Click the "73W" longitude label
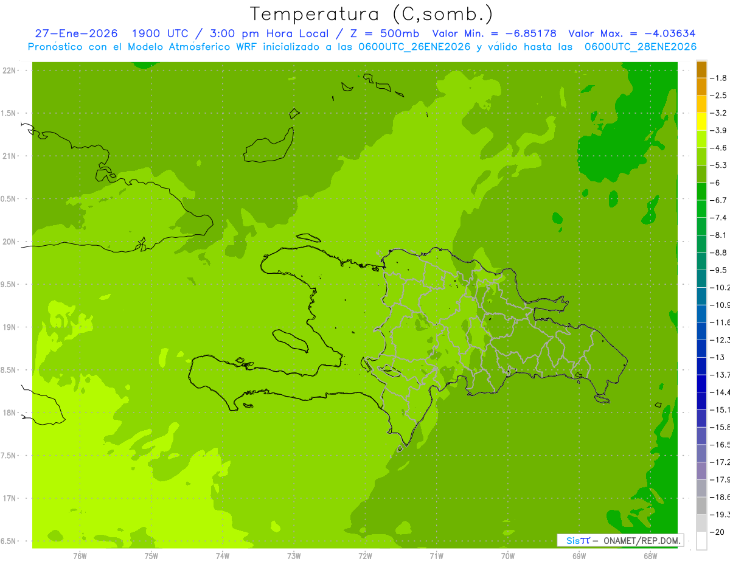730x564 pixels. (293, 555)
